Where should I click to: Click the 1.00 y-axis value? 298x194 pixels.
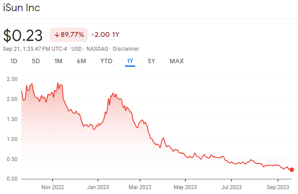tap(12, 139)
